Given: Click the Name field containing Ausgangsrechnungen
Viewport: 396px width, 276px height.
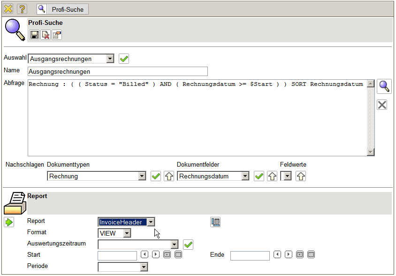Looking at the screenshot, I should (117, 71).
